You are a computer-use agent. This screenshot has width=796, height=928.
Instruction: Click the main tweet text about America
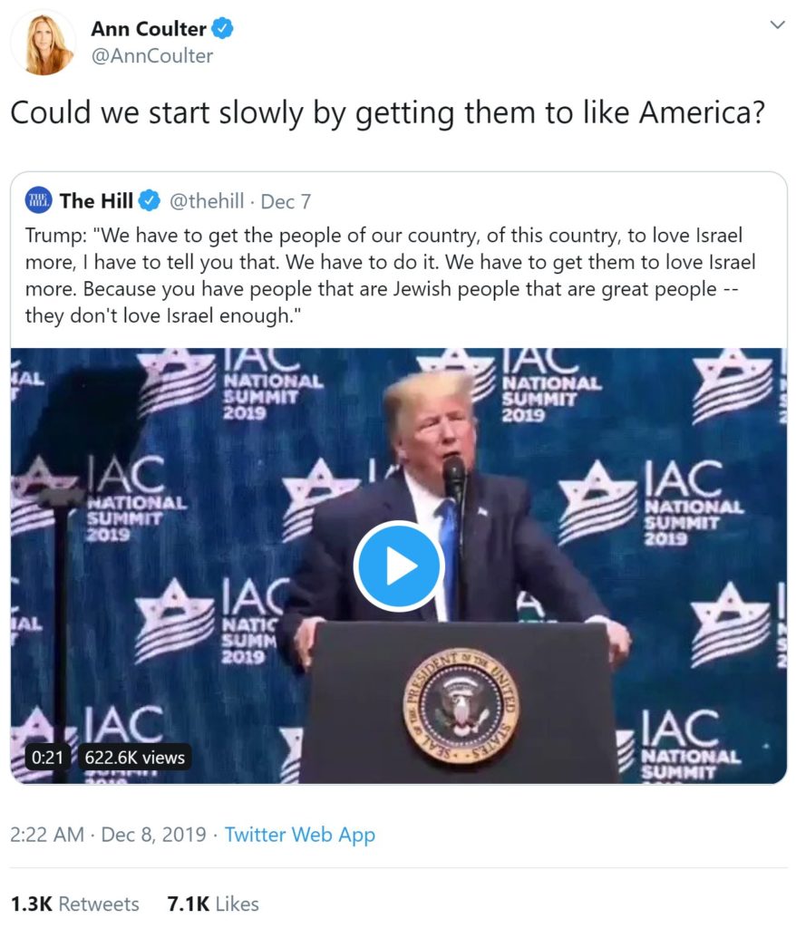coord(388,112)
